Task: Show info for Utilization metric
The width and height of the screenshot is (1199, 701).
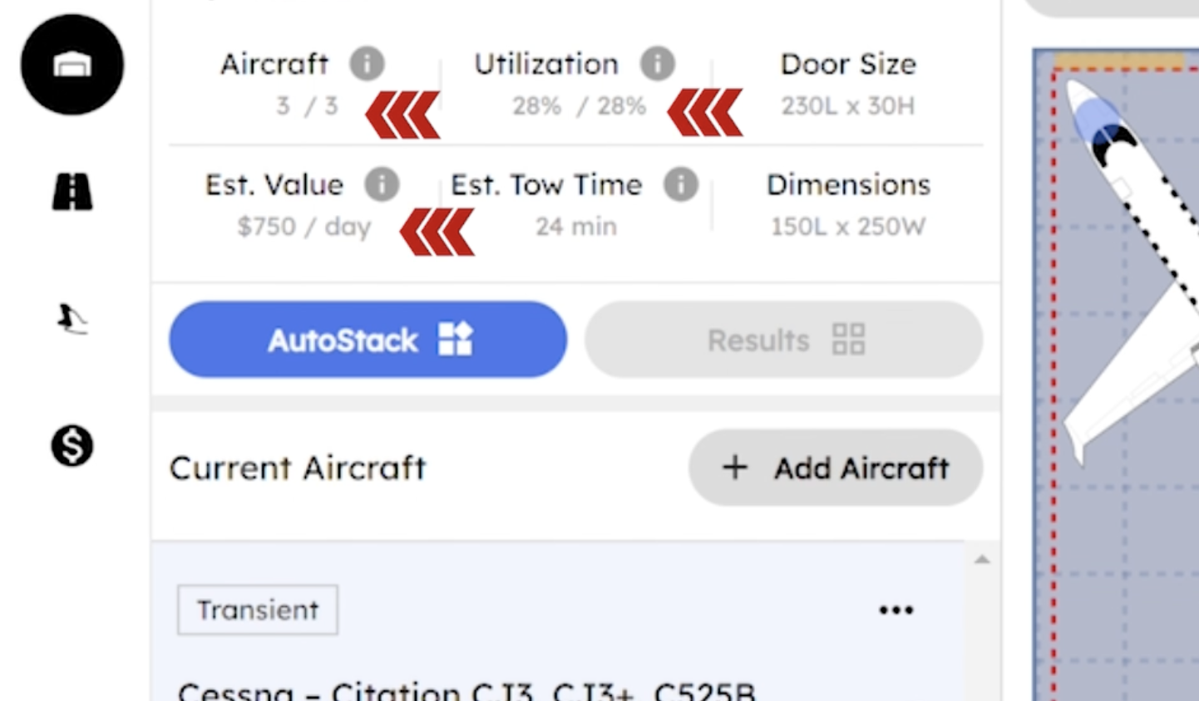Action: pos(657,64)
